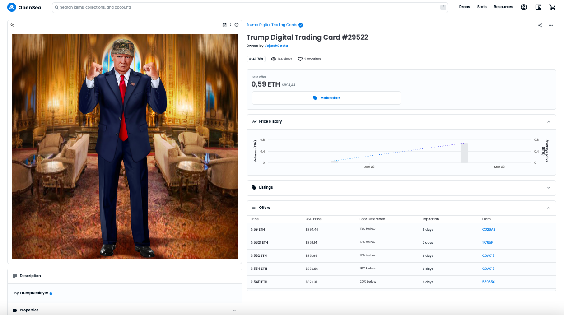This screenshot has height=315, width=564.
Task: Click the 2 favorites text
Action: pyautogui.click(x=312, y=59)
